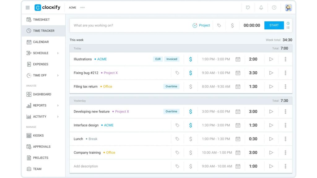The image size is (317, 178).
Task: Continue timer for Filing tax return
Action: 271,87
